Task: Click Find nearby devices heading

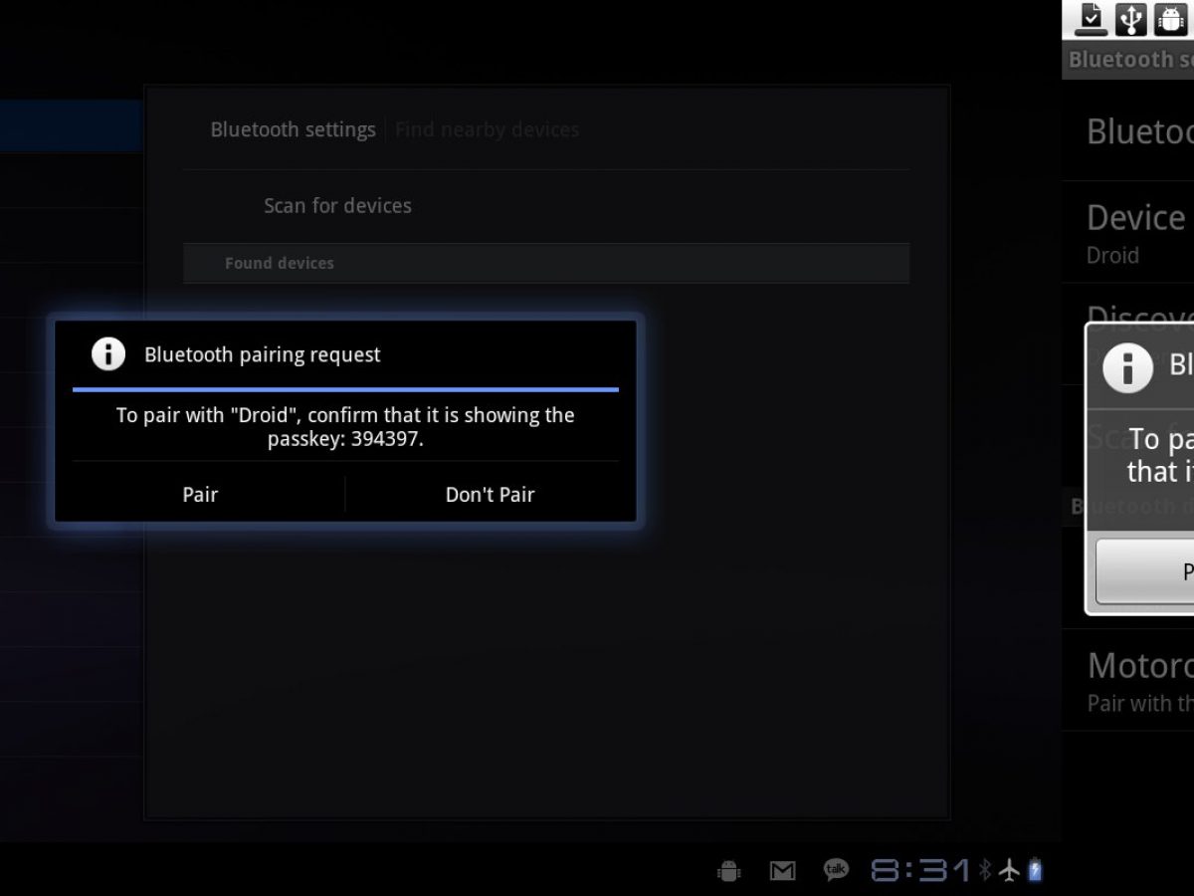Action: coord(487,129)
